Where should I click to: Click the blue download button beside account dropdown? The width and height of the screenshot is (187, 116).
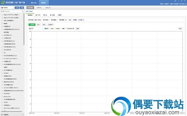(x=22, y=7)
